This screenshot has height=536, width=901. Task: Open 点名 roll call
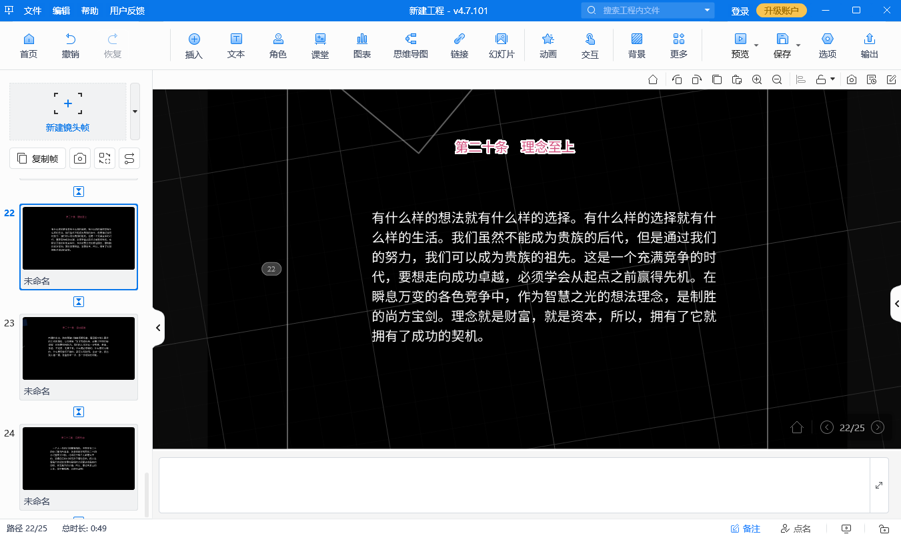pos(796,528)
